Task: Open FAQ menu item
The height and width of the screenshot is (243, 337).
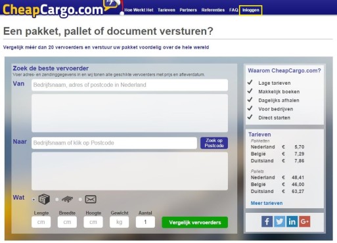Action: [233, 10]
